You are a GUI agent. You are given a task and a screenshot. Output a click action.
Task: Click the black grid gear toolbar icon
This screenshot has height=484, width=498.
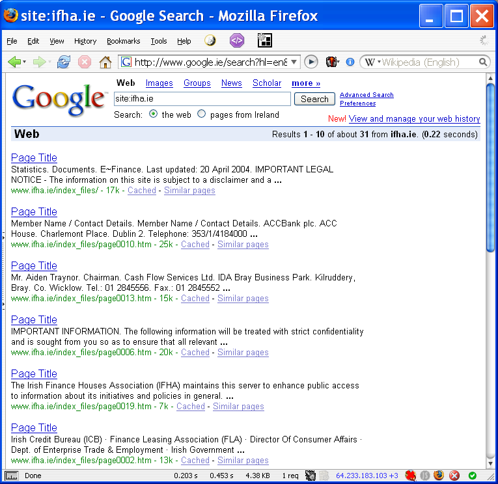tap(264, 40)
